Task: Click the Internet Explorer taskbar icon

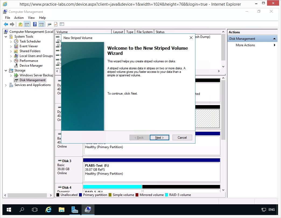Action: pos(48,210)
